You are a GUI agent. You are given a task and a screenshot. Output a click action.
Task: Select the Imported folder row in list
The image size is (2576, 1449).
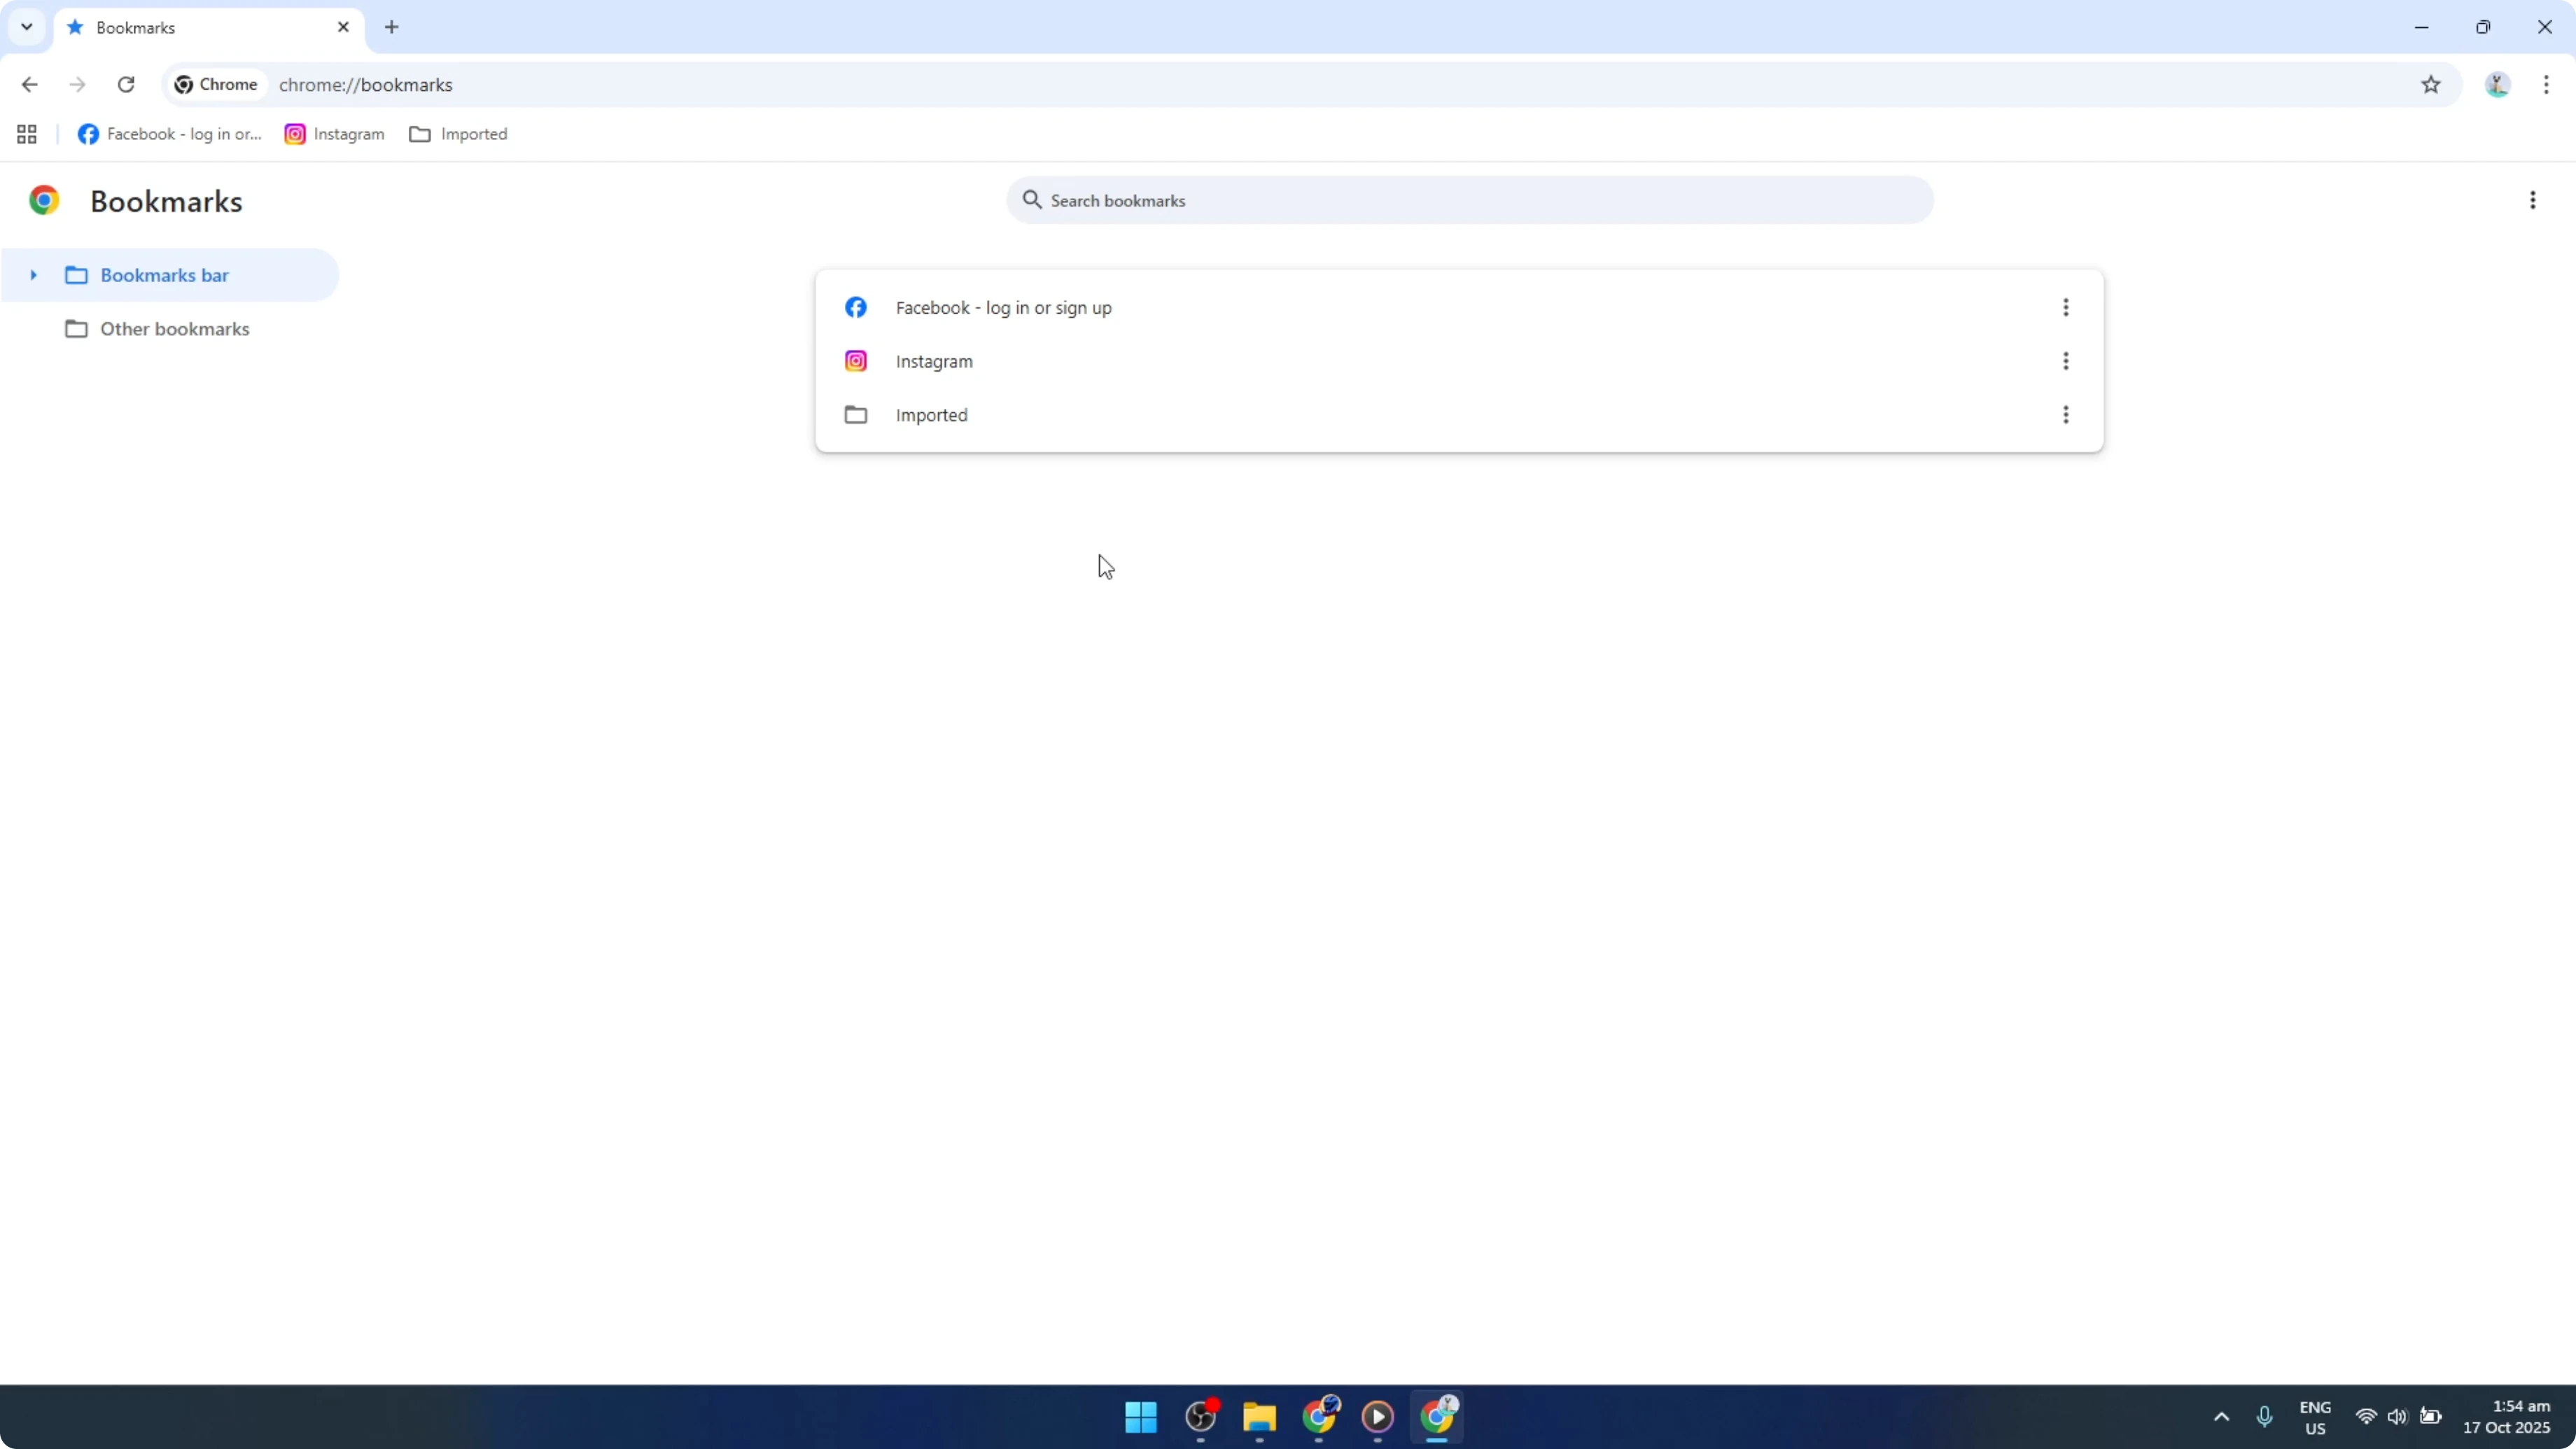click(1459, 415)
